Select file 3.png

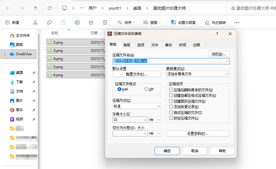[x=76, y=50]
